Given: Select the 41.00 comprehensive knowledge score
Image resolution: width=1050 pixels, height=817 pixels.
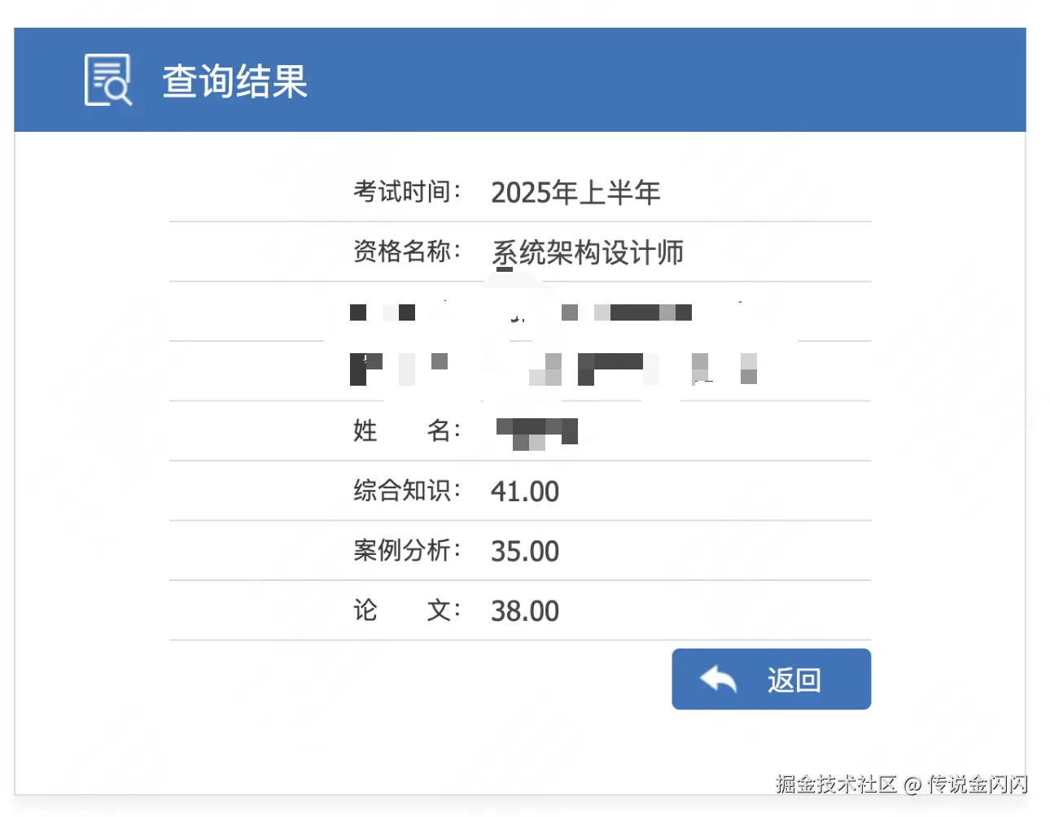Looking at the screenshot, I should [x=525, y=492].
